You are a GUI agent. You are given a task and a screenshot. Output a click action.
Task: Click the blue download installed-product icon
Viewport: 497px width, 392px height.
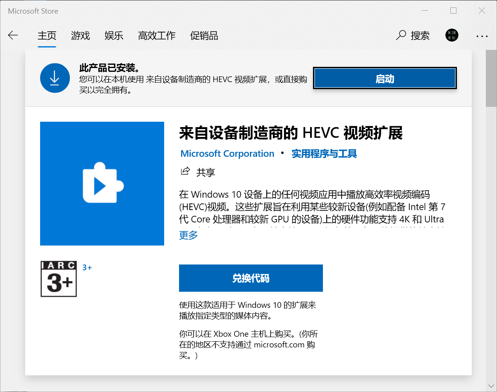pos(55,78)
